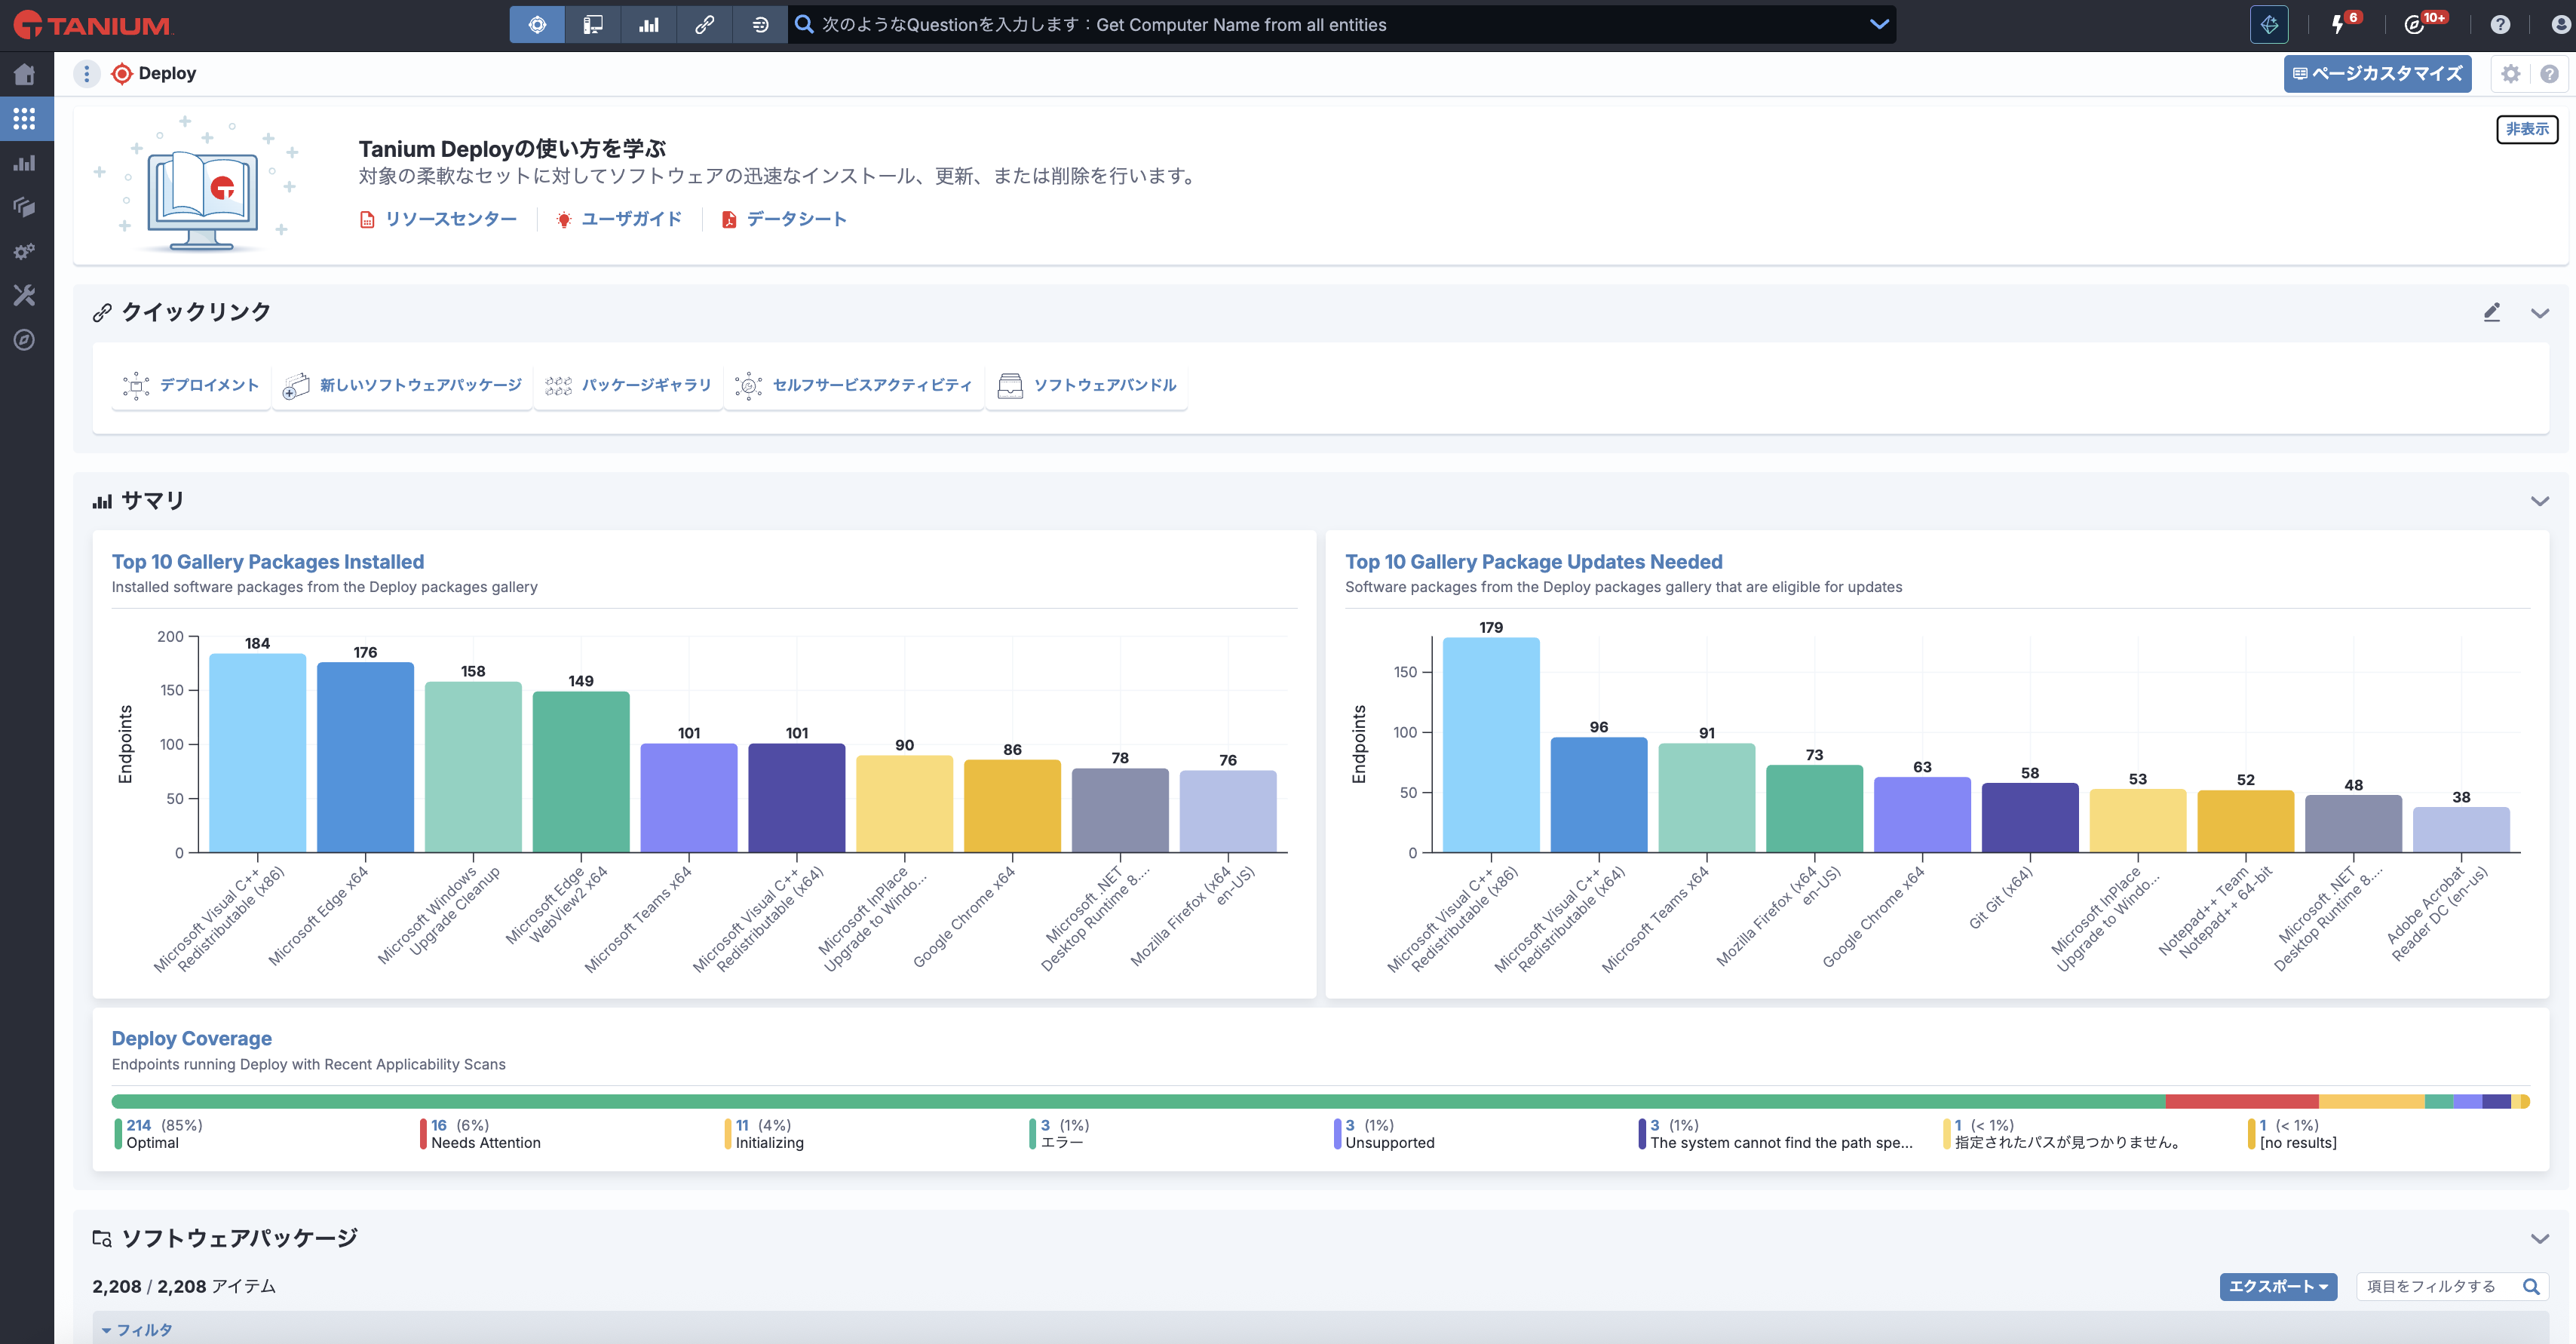Open the question bar dropdown arrow
Screen dimensions: 2576x1344
(x=1879, y=25)
